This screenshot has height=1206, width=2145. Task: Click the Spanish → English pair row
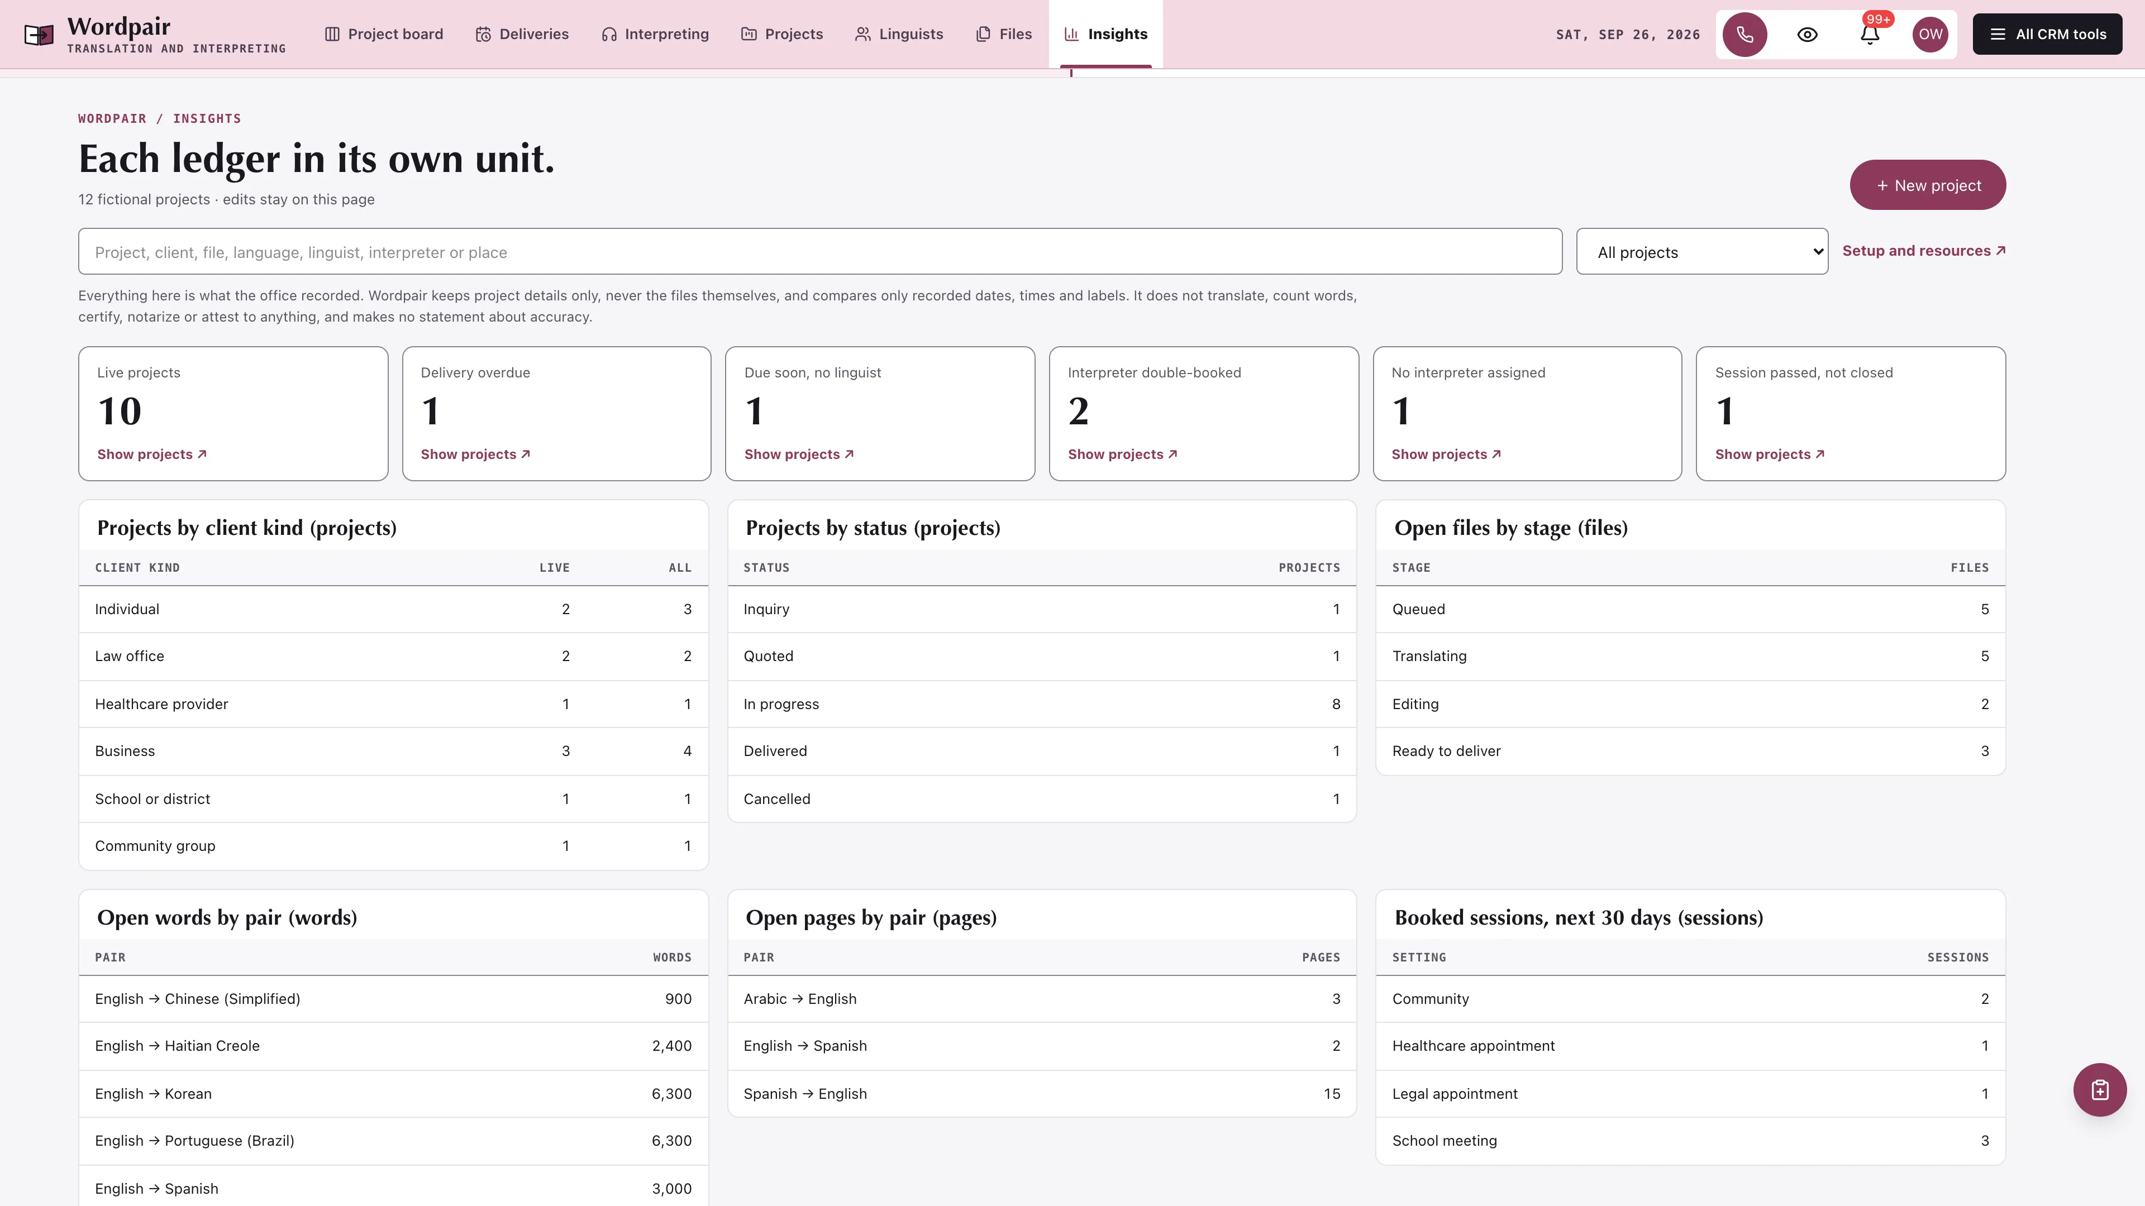[x=1042, y=1094]
